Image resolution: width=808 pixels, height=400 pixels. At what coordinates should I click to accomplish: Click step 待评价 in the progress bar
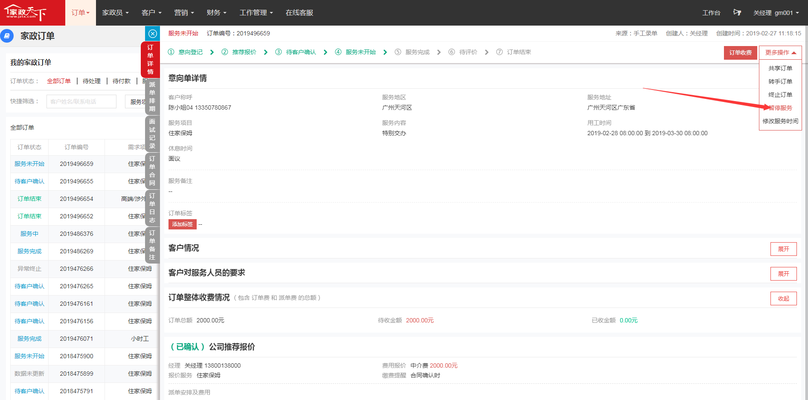pyautogui.click(x=463, y=52)
